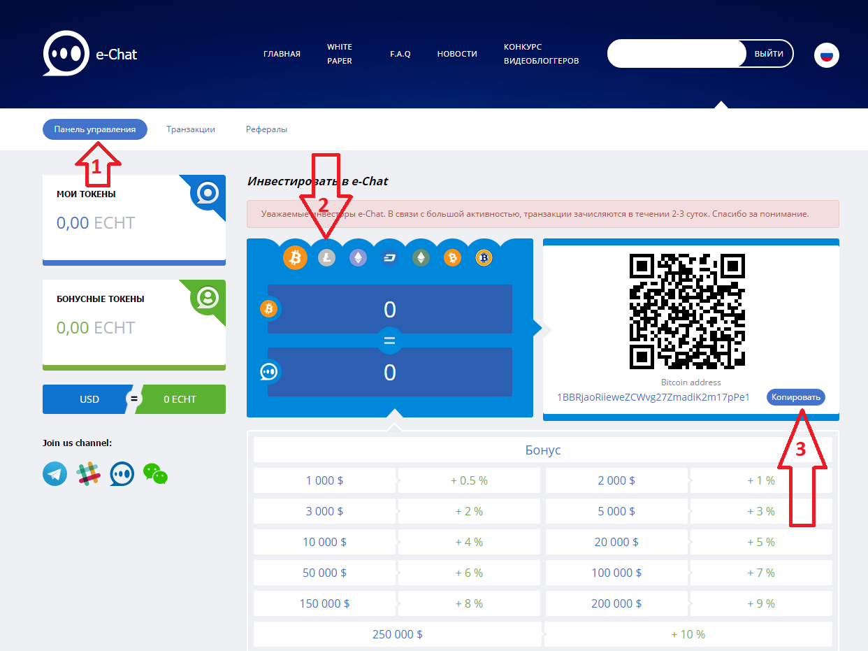
Task: Open КОНКУРС ВИДЕОБЛОГГЕРОВ menu item
Action: click(541, 54)
